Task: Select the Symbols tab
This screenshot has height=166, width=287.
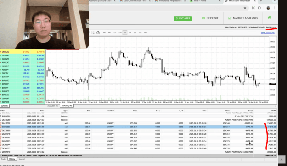Action: (4, 106)
